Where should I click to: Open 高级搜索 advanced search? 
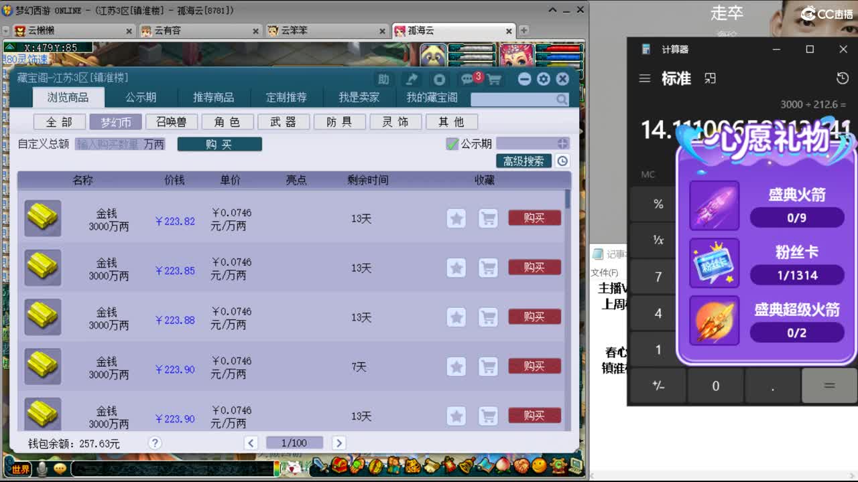click(524, 161)
